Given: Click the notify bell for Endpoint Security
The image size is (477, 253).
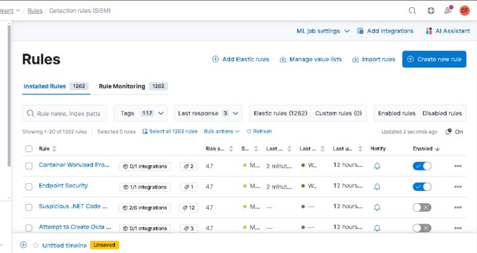Looking at the screenshot, I should click(377, 187).
